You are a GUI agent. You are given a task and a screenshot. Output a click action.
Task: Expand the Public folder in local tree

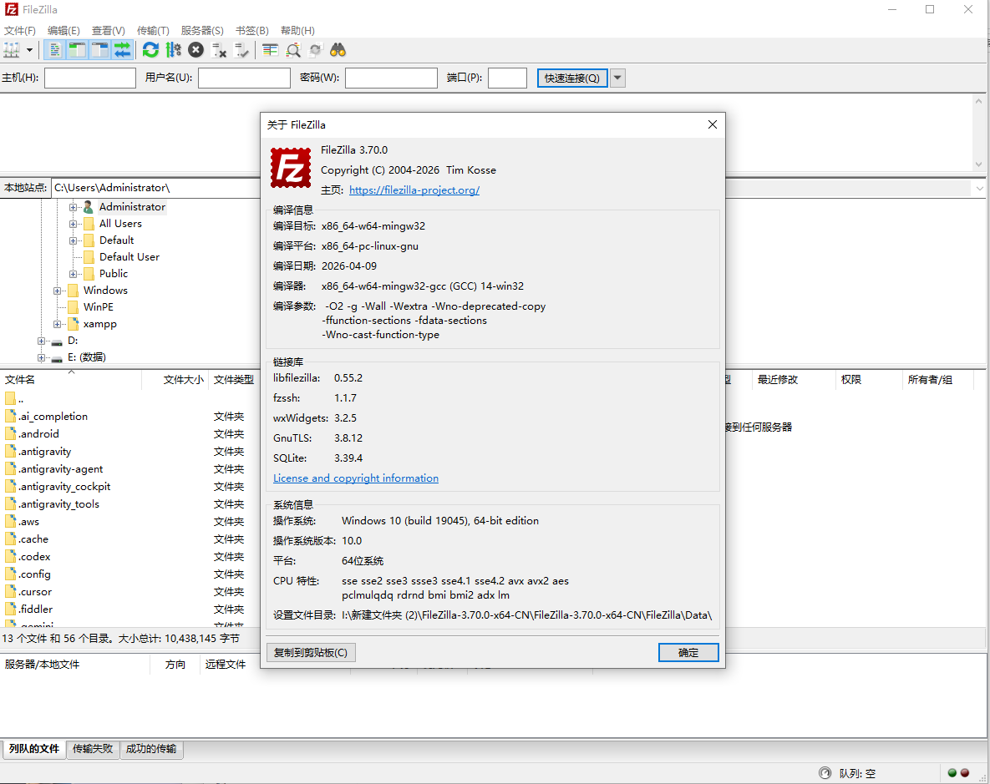[74, 273]
